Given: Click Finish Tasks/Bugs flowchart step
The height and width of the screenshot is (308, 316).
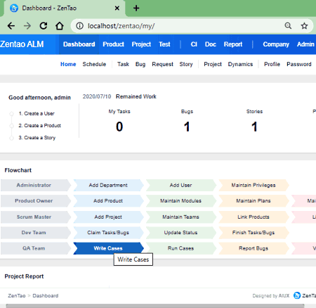Looking at the screenshot, I should 254,233.
